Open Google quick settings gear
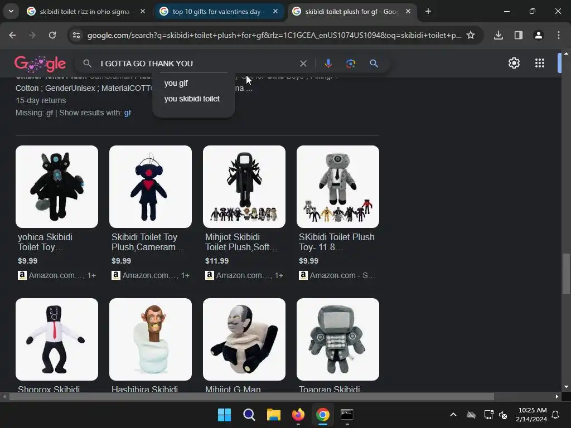The image size is (571, 428). click(514, 64)
